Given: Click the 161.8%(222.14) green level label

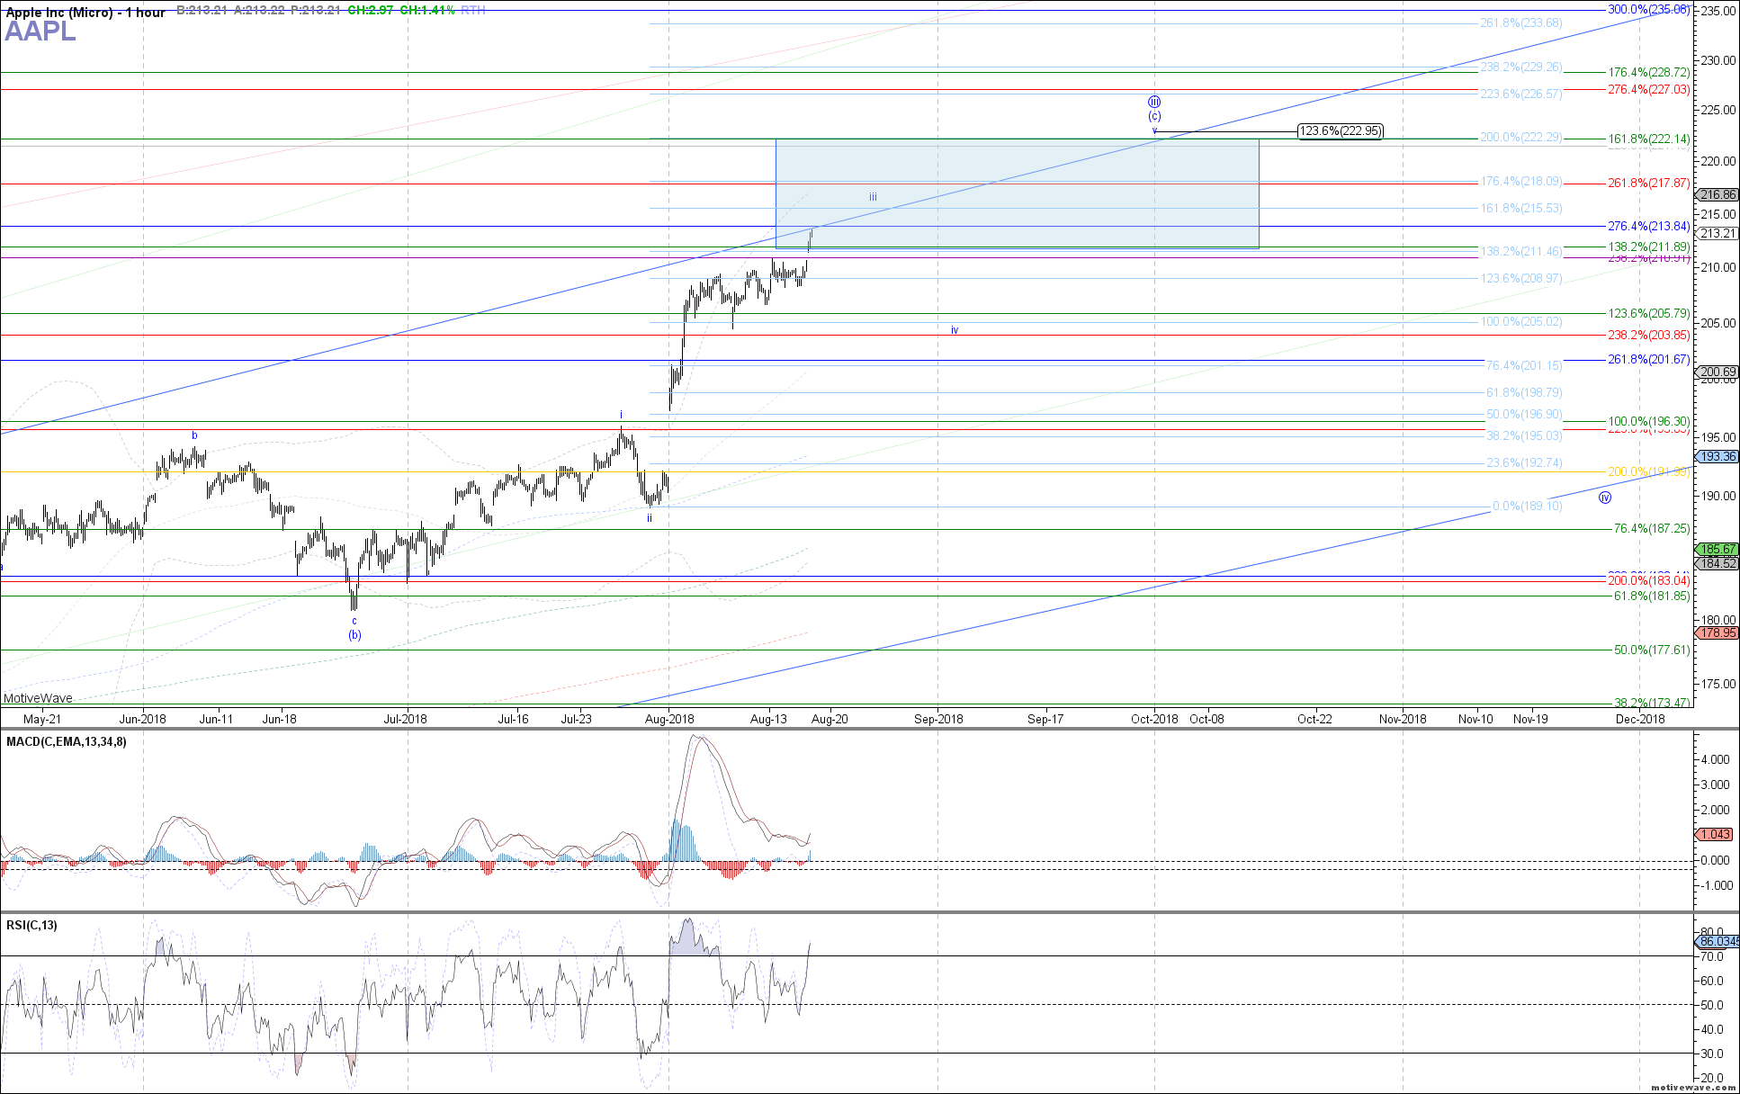Looking at the screenshot, I should [x=1649, y=139].
